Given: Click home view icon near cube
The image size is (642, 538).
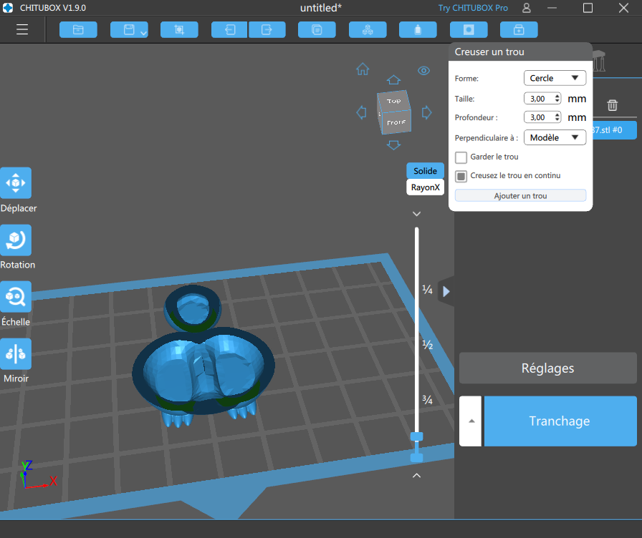Looking at the screenshot, I should (363, 69).
